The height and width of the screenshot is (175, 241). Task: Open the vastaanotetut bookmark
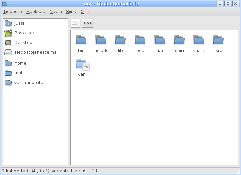point(30,83)
